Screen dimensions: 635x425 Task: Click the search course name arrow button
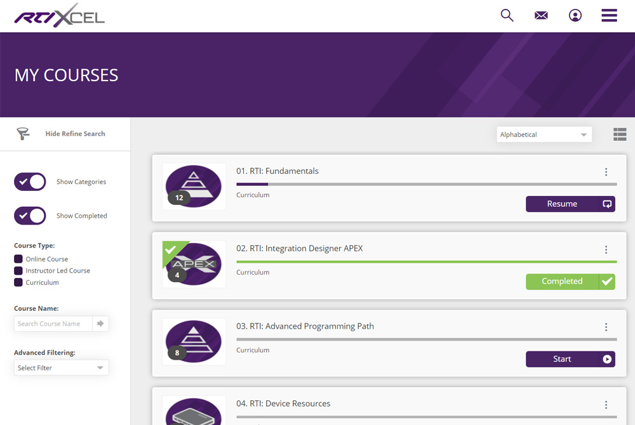(100, 324)
